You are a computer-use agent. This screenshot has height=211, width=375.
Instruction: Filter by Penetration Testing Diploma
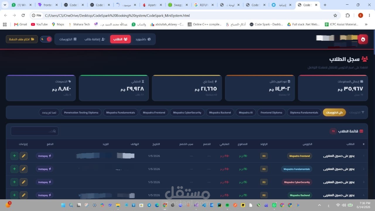(x=81, y=113)
